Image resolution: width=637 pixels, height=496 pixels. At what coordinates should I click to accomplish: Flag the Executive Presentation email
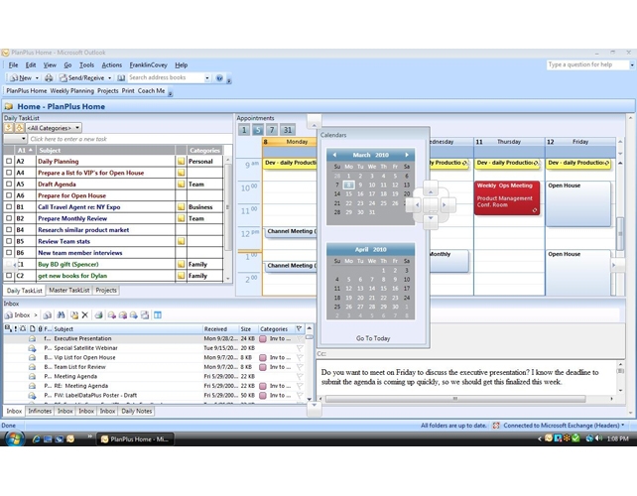[x=300, y=339]
